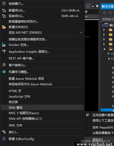Screen dimensions: 114x146
Task: Select 现有项(G)... menu entry
Action: coord(42,16)
